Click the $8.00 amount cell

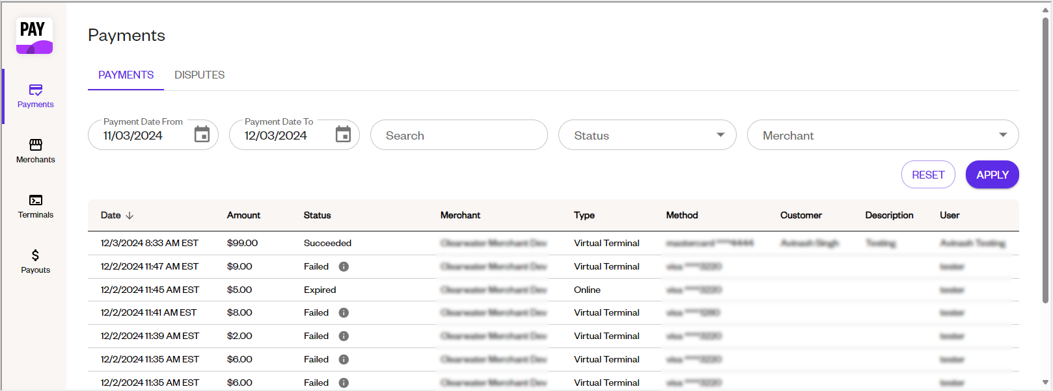(239, 312)
